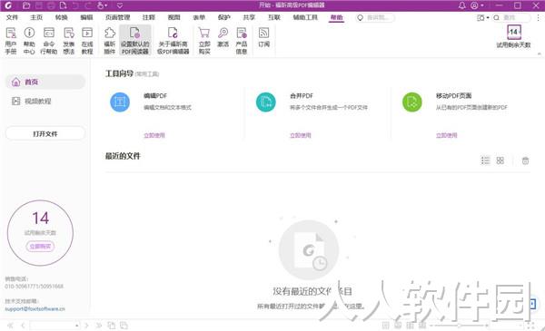Expand the quick access toolbar customize arrow
Screen dimensions: 545x331
tap(120, 5)
